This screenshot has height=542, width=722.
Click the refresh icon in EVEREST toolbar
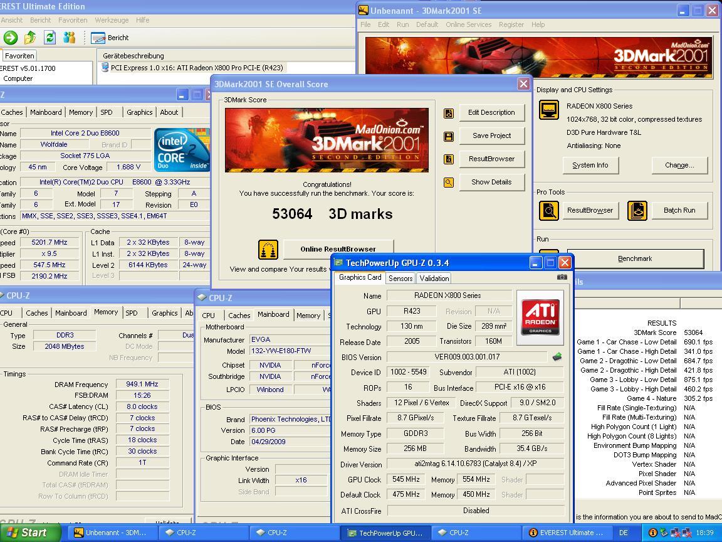click(50, 38)
